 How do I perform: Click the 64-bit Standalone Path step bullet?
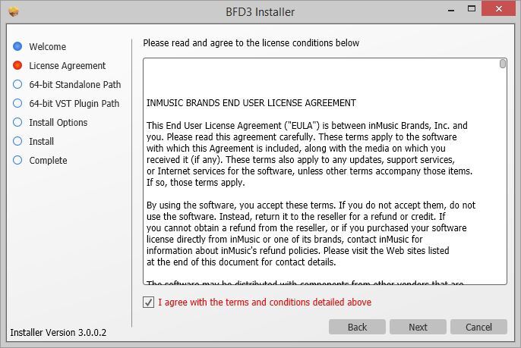[x=17, y=84]
